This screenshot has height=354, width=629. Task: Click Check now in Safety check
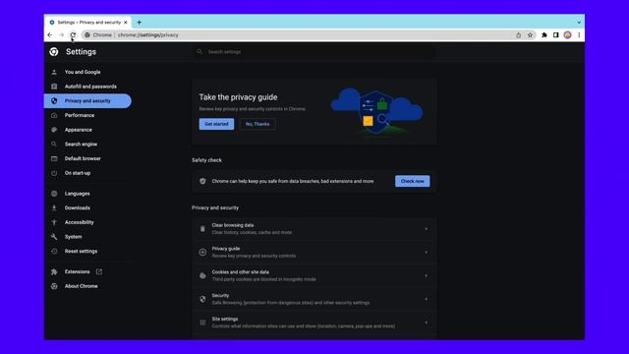click(x=413, y=181)
